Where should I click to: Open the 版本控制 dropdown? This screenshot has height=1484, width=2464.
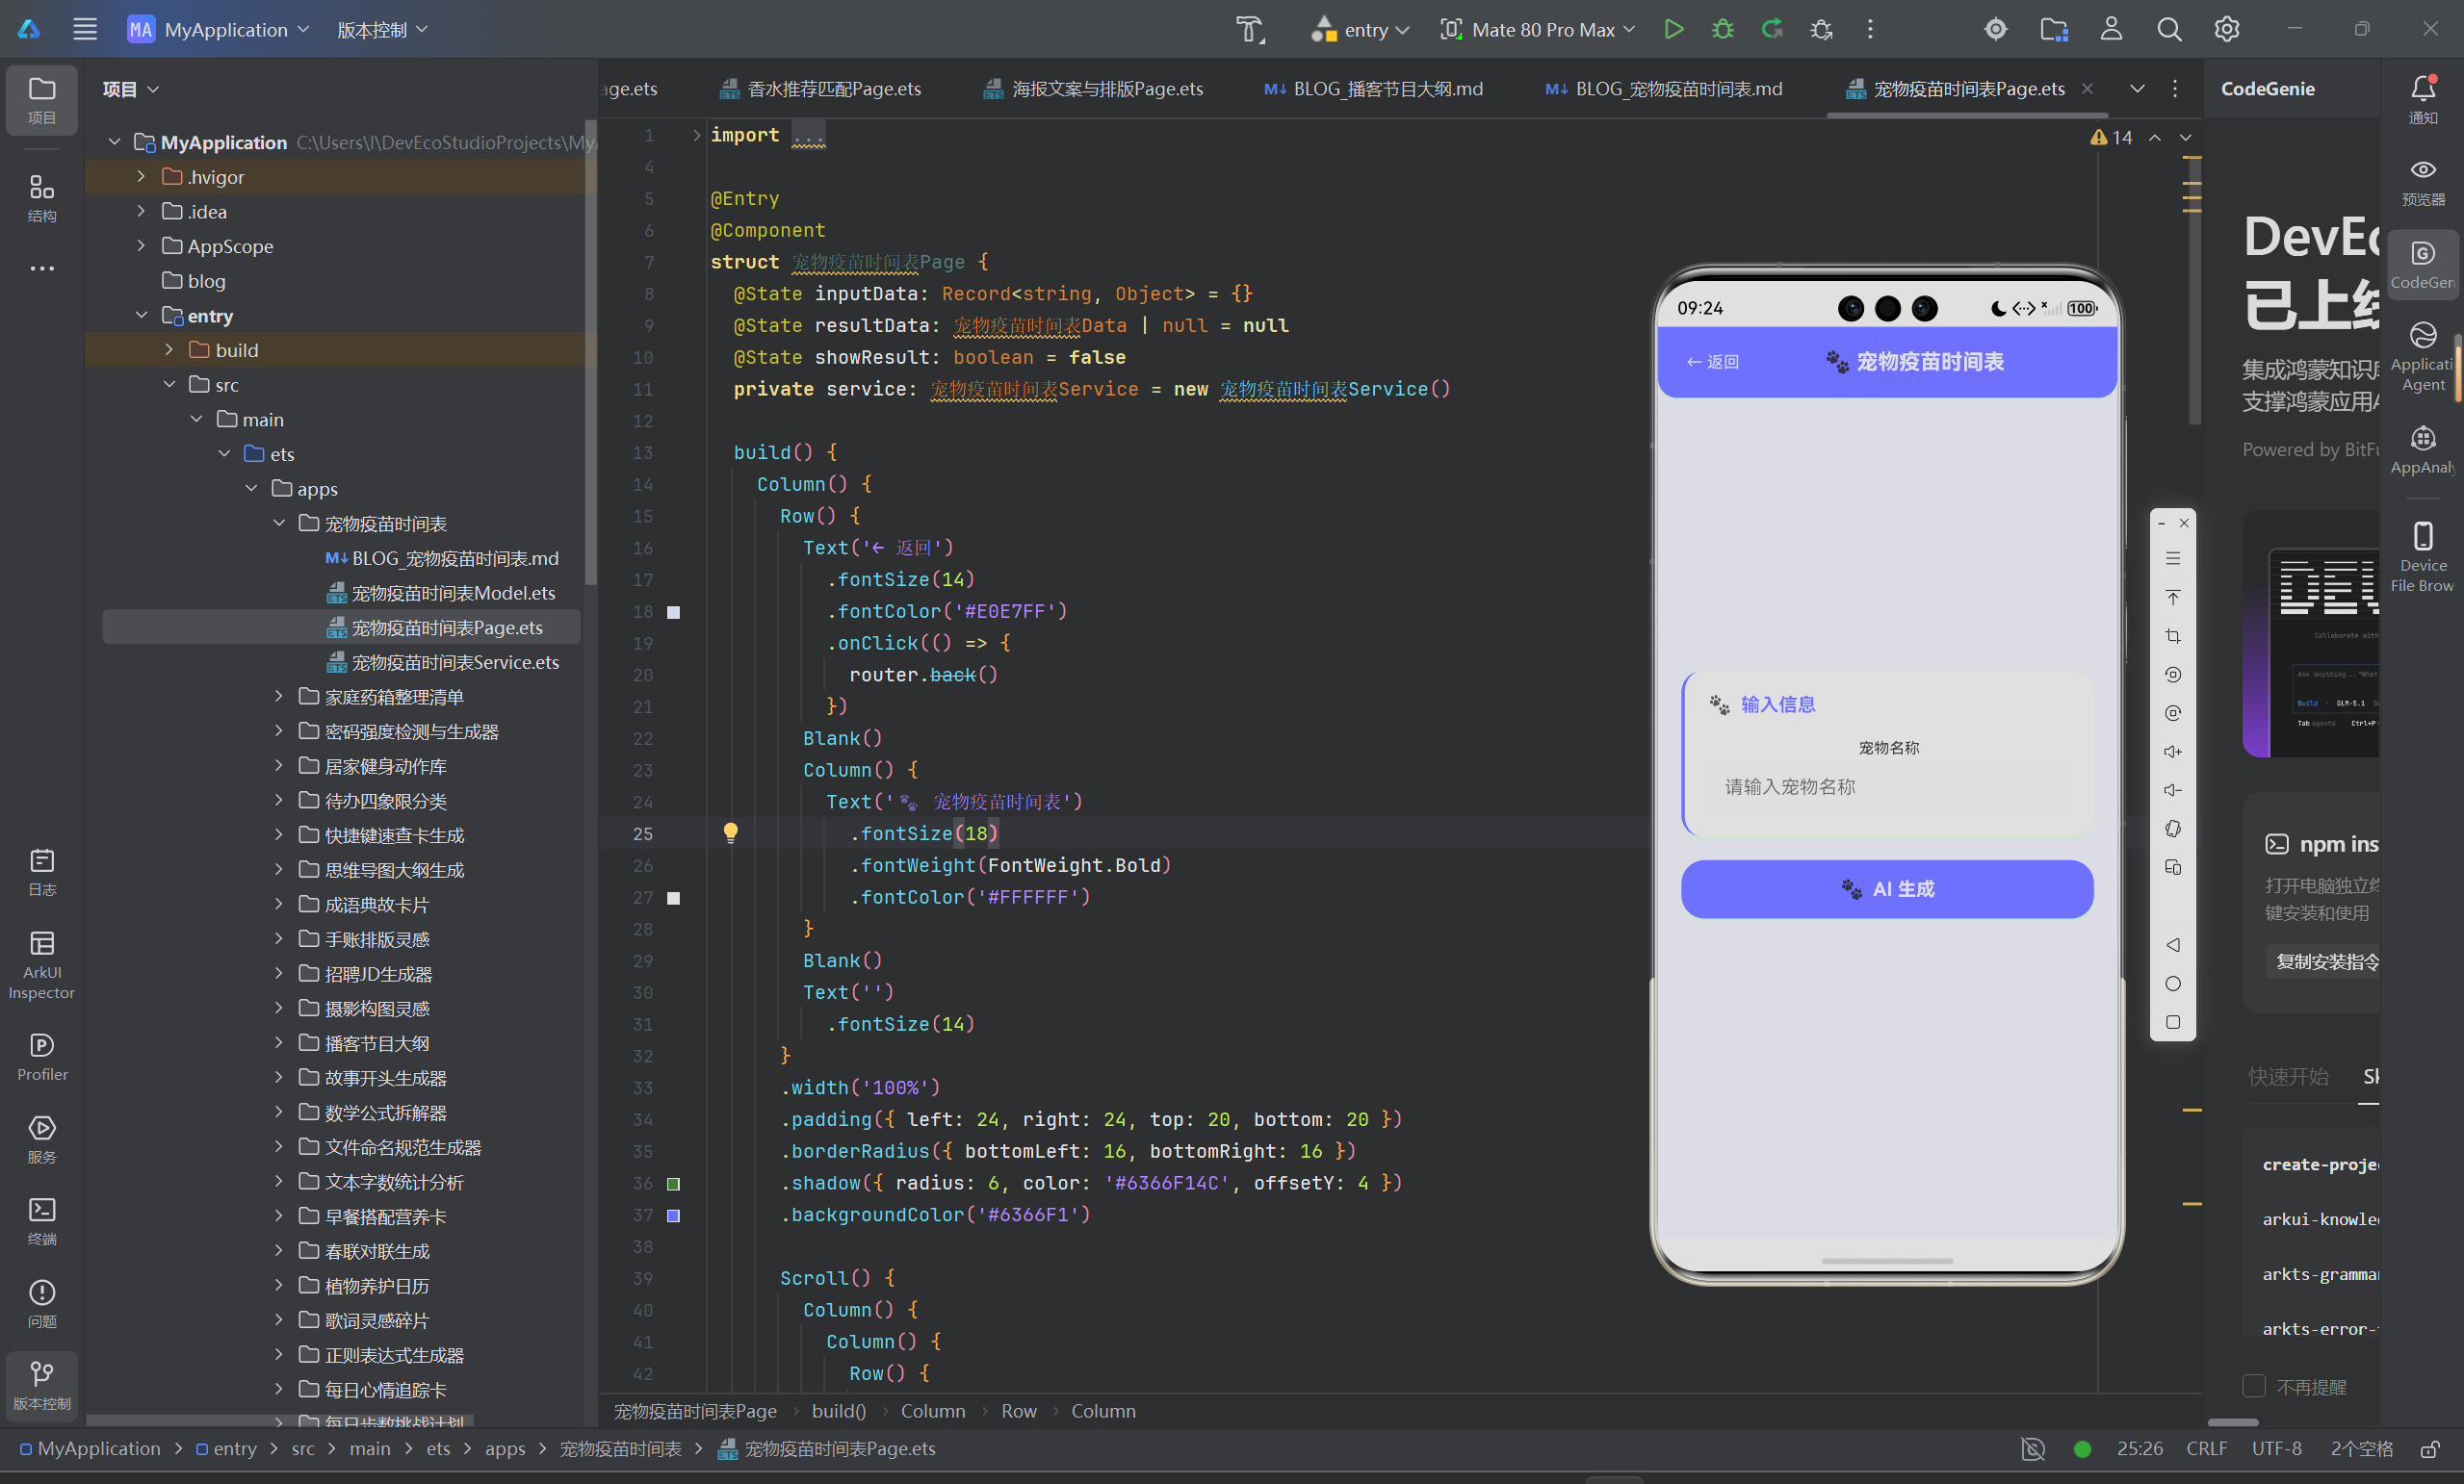383,29
